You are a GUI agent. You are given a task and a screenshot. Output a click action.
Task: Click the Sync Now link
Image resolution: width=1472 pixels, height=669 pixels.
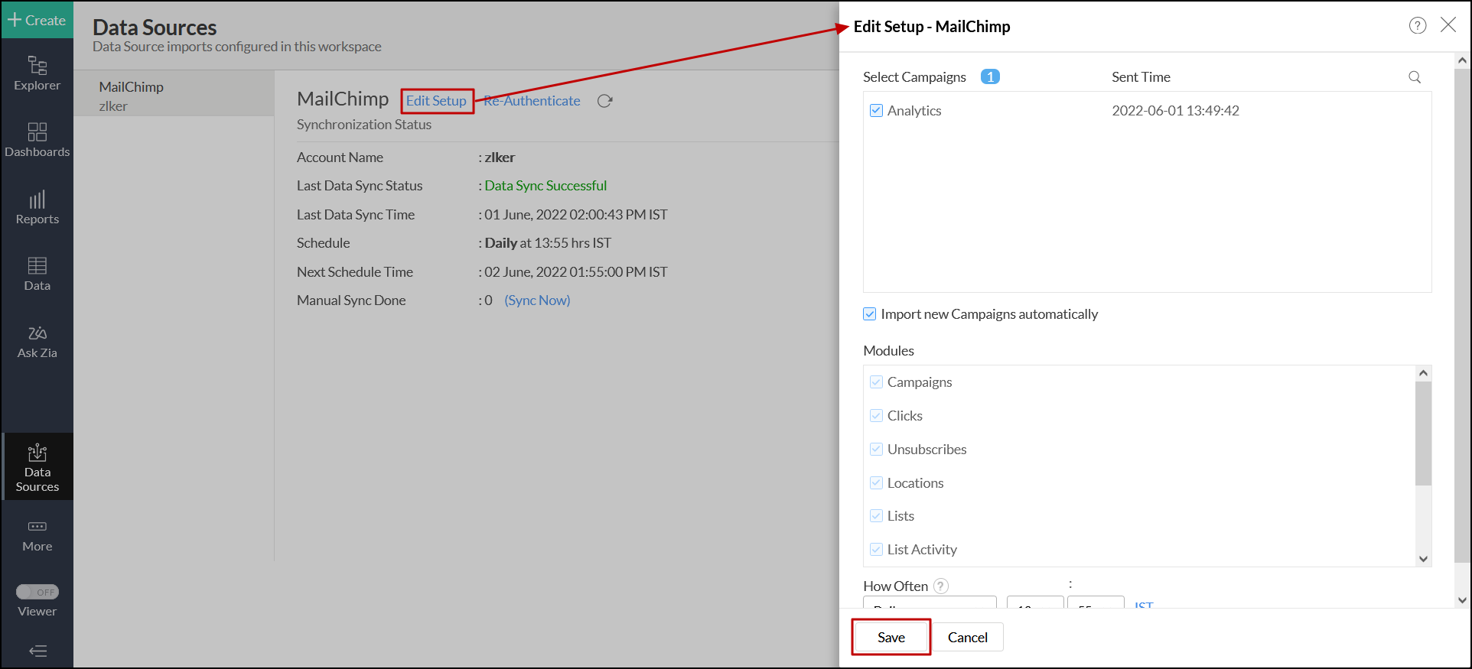pos(537,300)
